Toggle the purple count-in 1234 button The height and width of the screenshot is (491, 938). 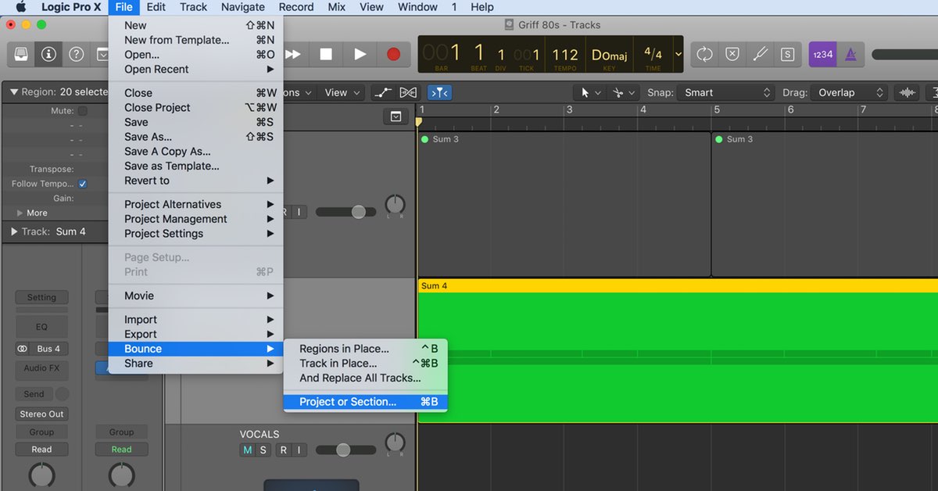click(x=822, y=54)
